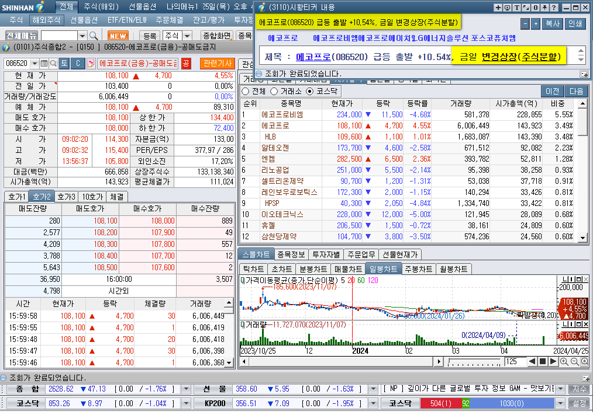Increase font with plus button in 시황티커

[536, 24]
